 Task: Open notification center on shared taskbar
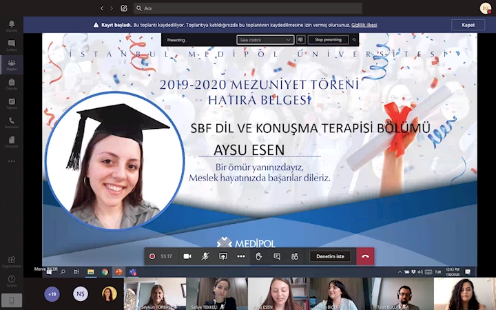coord(468,271)
